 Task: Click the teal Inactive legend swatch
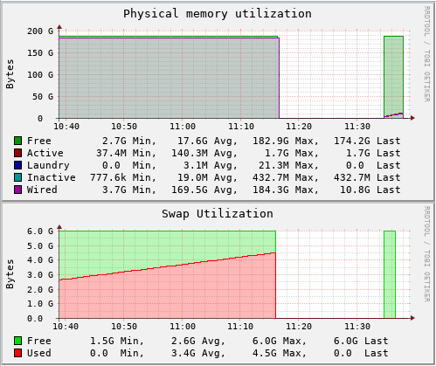[x=18, y=177]
